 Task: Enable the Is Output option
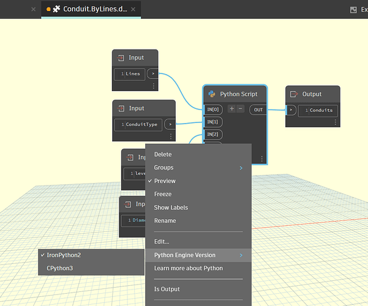167,289
